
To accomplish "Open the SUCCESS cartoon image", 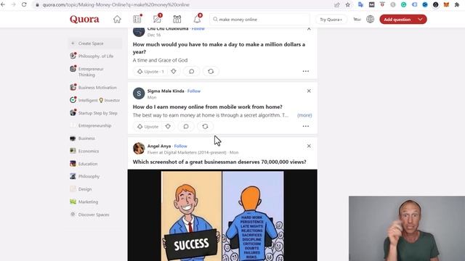I will (222, 215).
